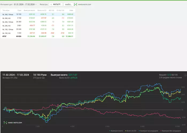Viewport: 187px width, 133px height.
Task: Open graph settings gear icon
Action: coord(186,75)
